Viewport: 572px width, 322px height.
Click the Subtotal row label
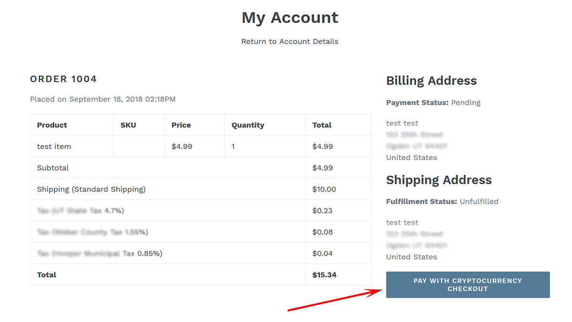point(53,168)
